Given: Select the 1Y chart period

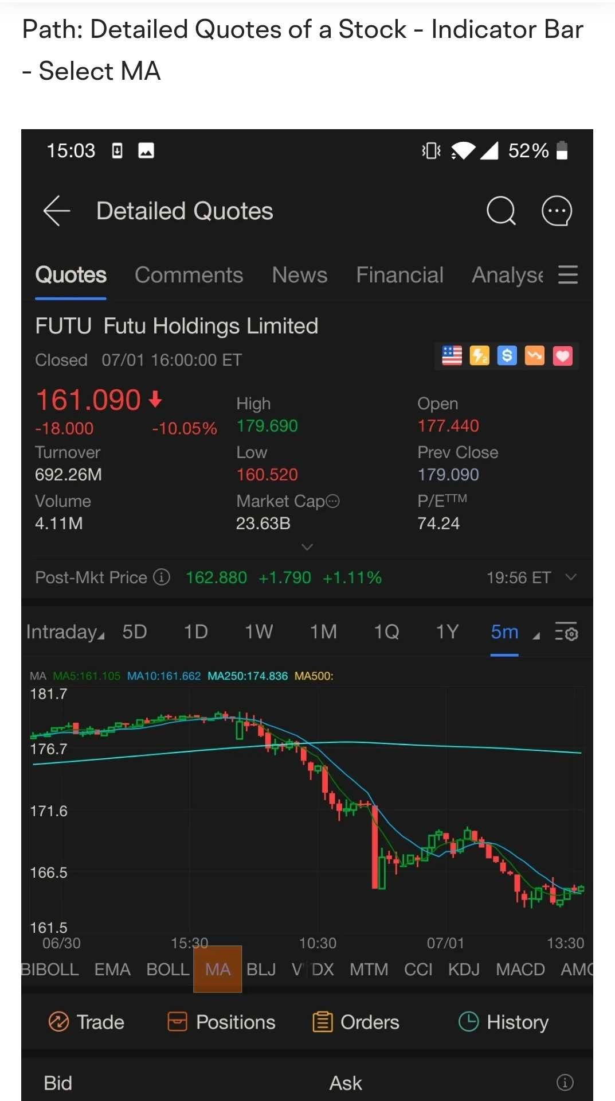Looking at the screenshot, I should tap(447, 632).
